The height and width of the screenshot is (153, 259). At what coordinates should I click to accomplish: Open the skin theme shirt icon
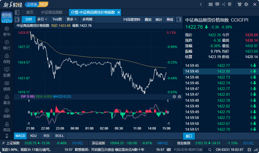(x=240, y=4)
